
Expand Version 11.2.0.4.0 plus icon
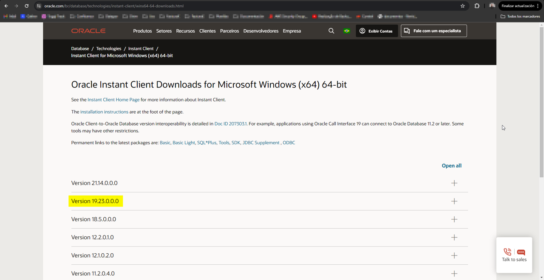(454, 274)
